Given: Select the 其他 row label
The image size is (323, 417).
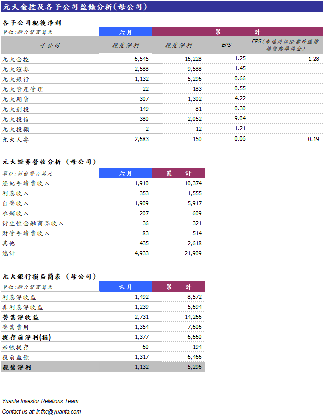Looking at the screenshot, I should (x=9, y=243).
